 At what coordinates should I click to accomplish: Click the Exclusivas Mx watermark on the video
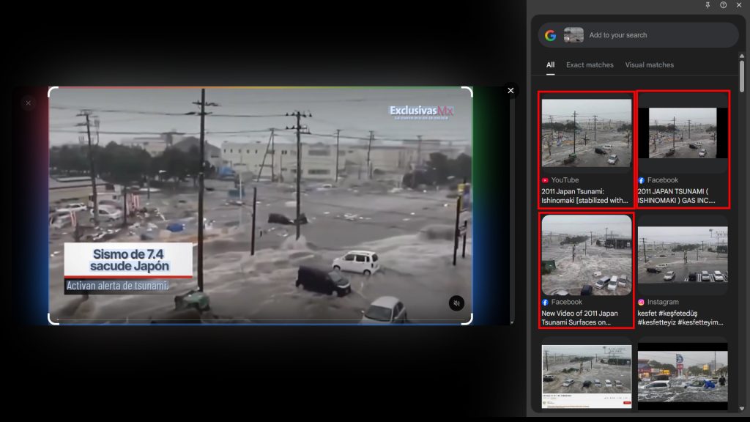click(x=421, y=111)
